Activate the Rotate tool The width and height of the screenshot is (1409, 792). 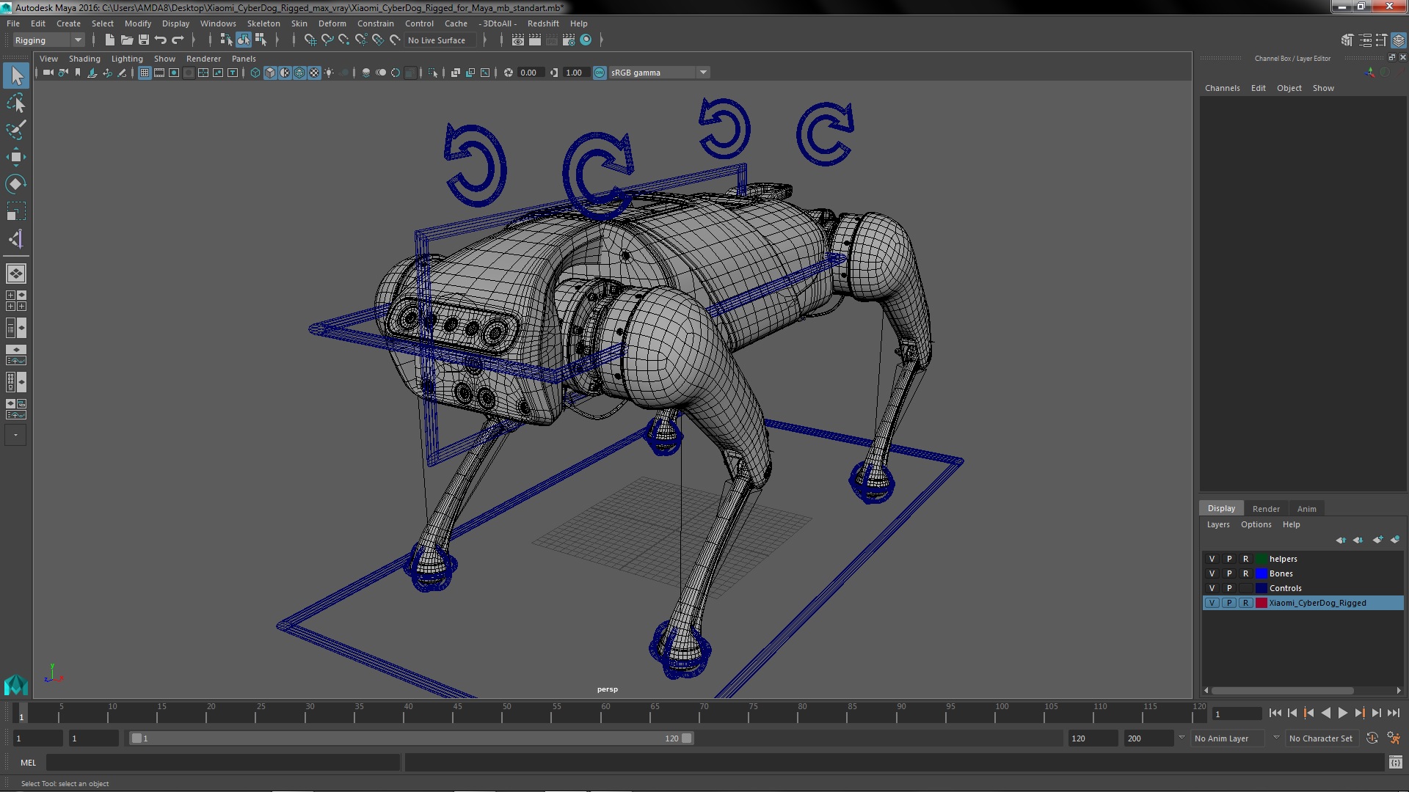pos(16,184)
